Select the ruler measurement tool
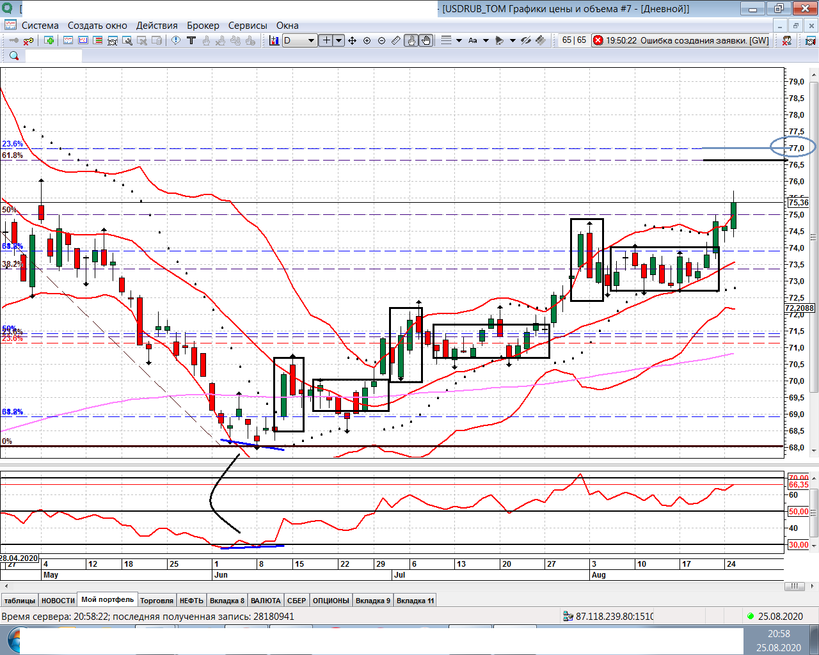 [x=396, y=40]
